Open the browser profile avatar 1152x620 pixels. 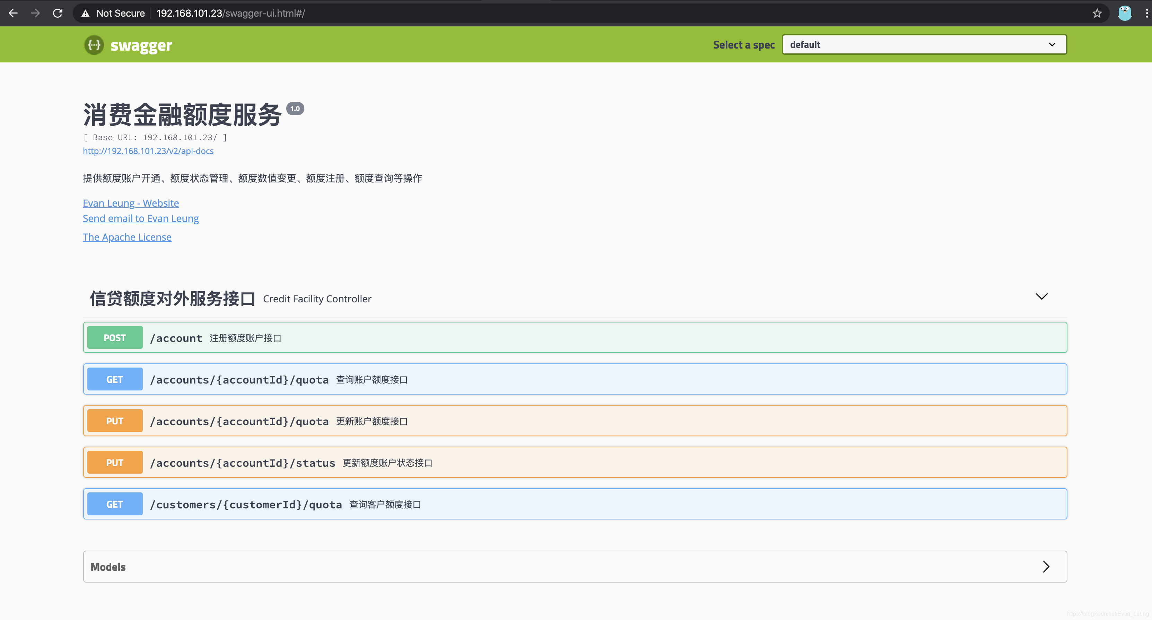pos(1124,13)
